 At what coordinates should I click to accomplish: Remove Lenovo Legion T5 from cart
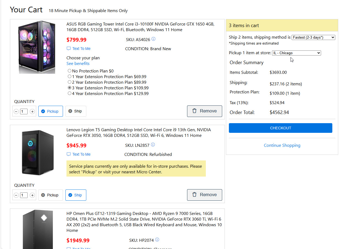pos(204,195)
